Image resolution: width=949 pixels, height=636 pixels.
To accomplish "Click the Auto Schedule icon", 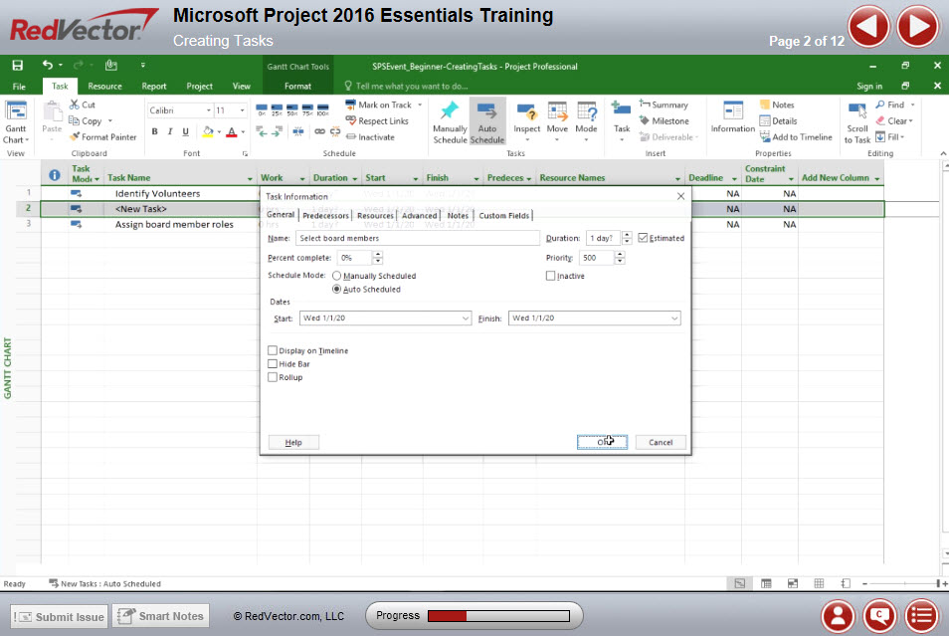I will point(486,112).
